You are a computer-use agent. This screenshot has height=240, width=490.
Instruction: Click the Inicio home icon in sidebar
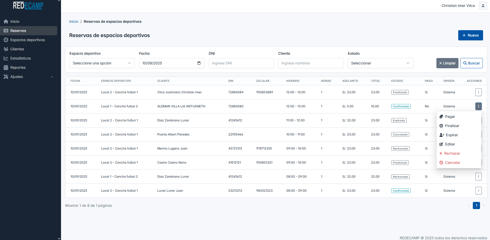6,21
